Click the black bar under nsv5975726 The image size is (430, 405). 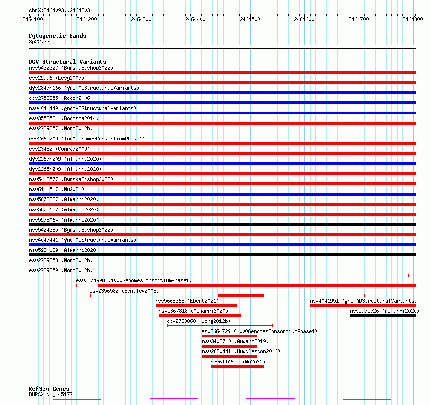click(x=384, y=316)
